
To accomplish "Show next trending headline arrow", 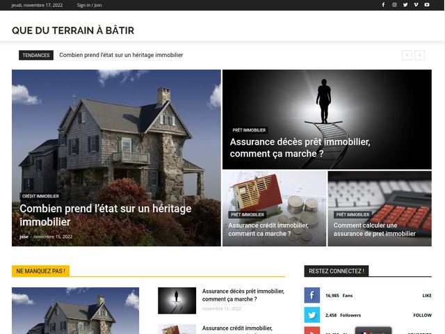I will pos(419,55).
